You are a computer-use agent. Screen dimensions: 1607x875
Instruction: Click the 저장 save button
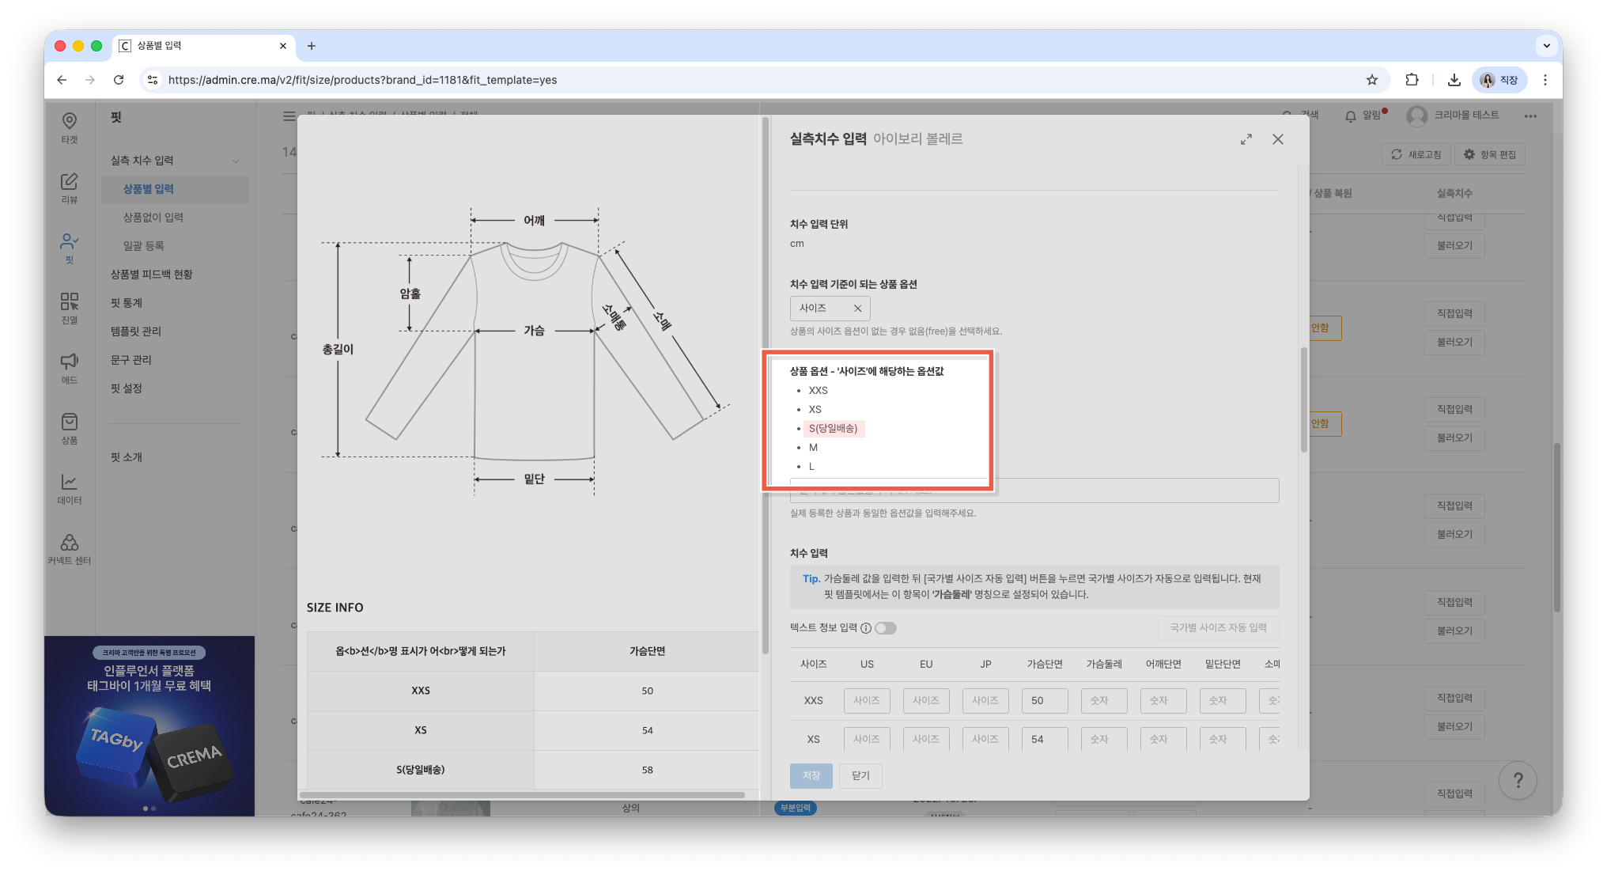coord(811,775)
